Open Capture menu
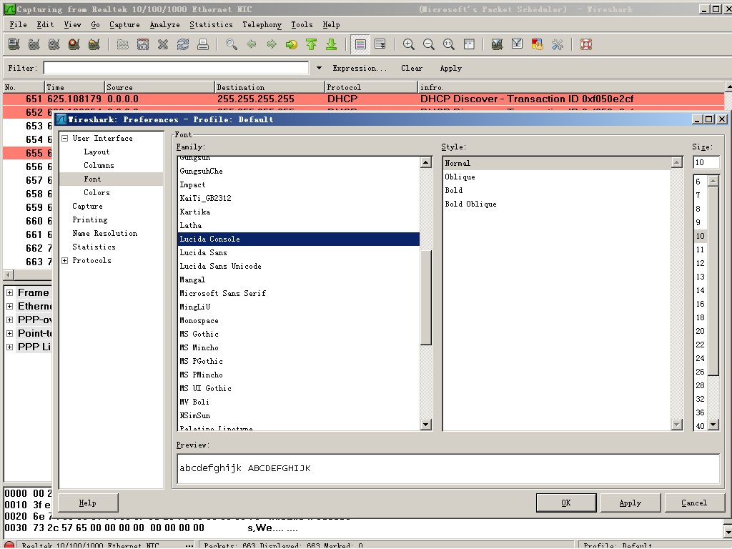This screenshot has width=732, height=549. point(124,25)
